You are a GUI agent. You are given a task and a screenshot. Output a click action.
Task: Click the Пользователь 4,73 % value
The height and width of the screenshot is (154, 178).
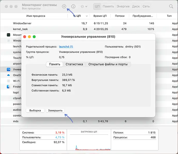point(60,137)
